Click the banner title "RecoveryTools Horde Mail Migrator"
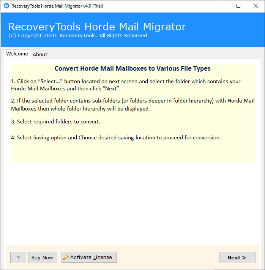The height and width of the screenshot is (270, 265). tap(97, 27)
